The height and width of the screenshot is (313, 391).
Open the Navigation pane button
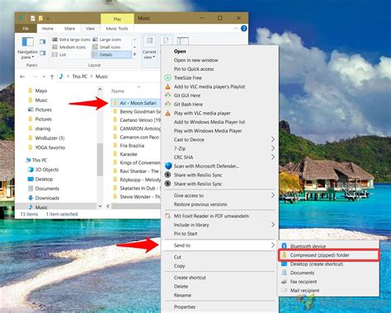click(27, 48)
